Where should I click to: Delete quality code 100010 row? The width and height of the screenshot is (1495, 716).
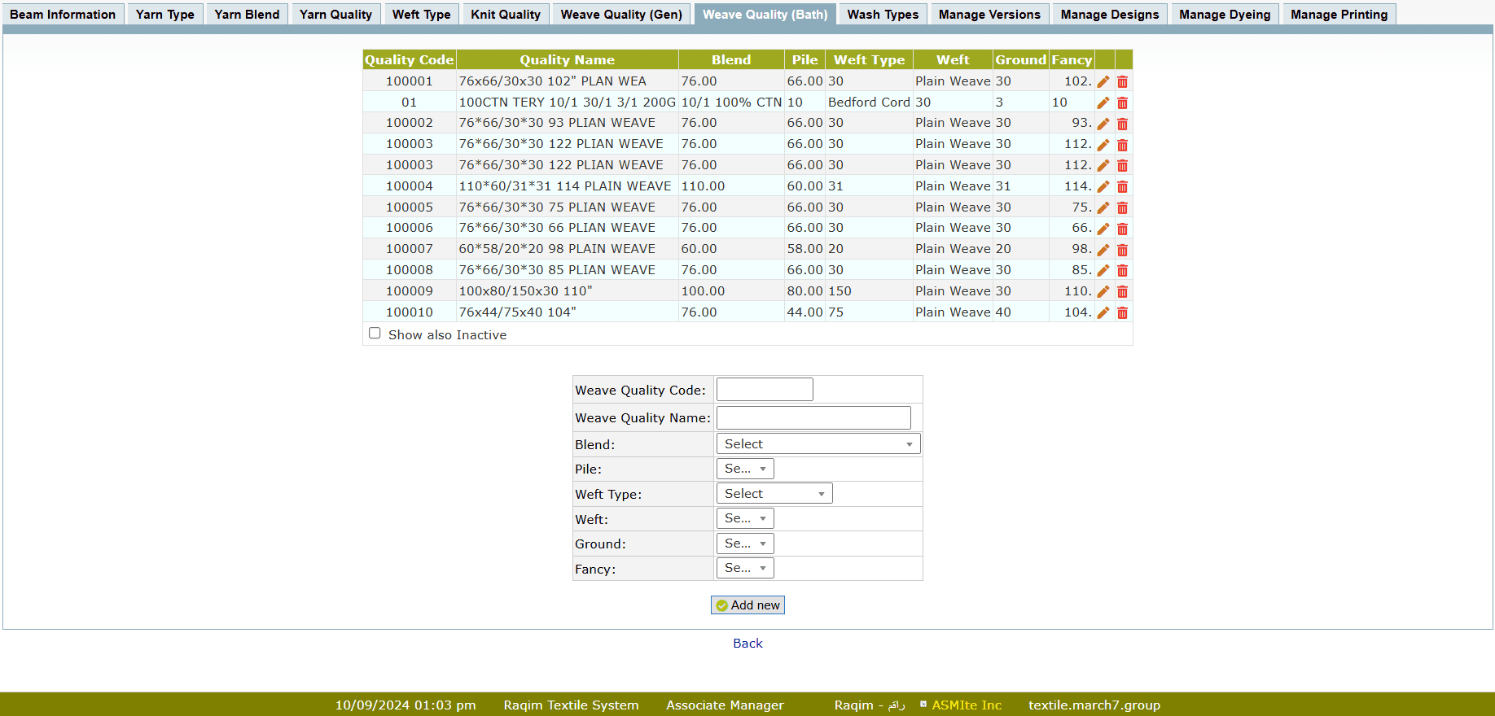[1122, 312]
